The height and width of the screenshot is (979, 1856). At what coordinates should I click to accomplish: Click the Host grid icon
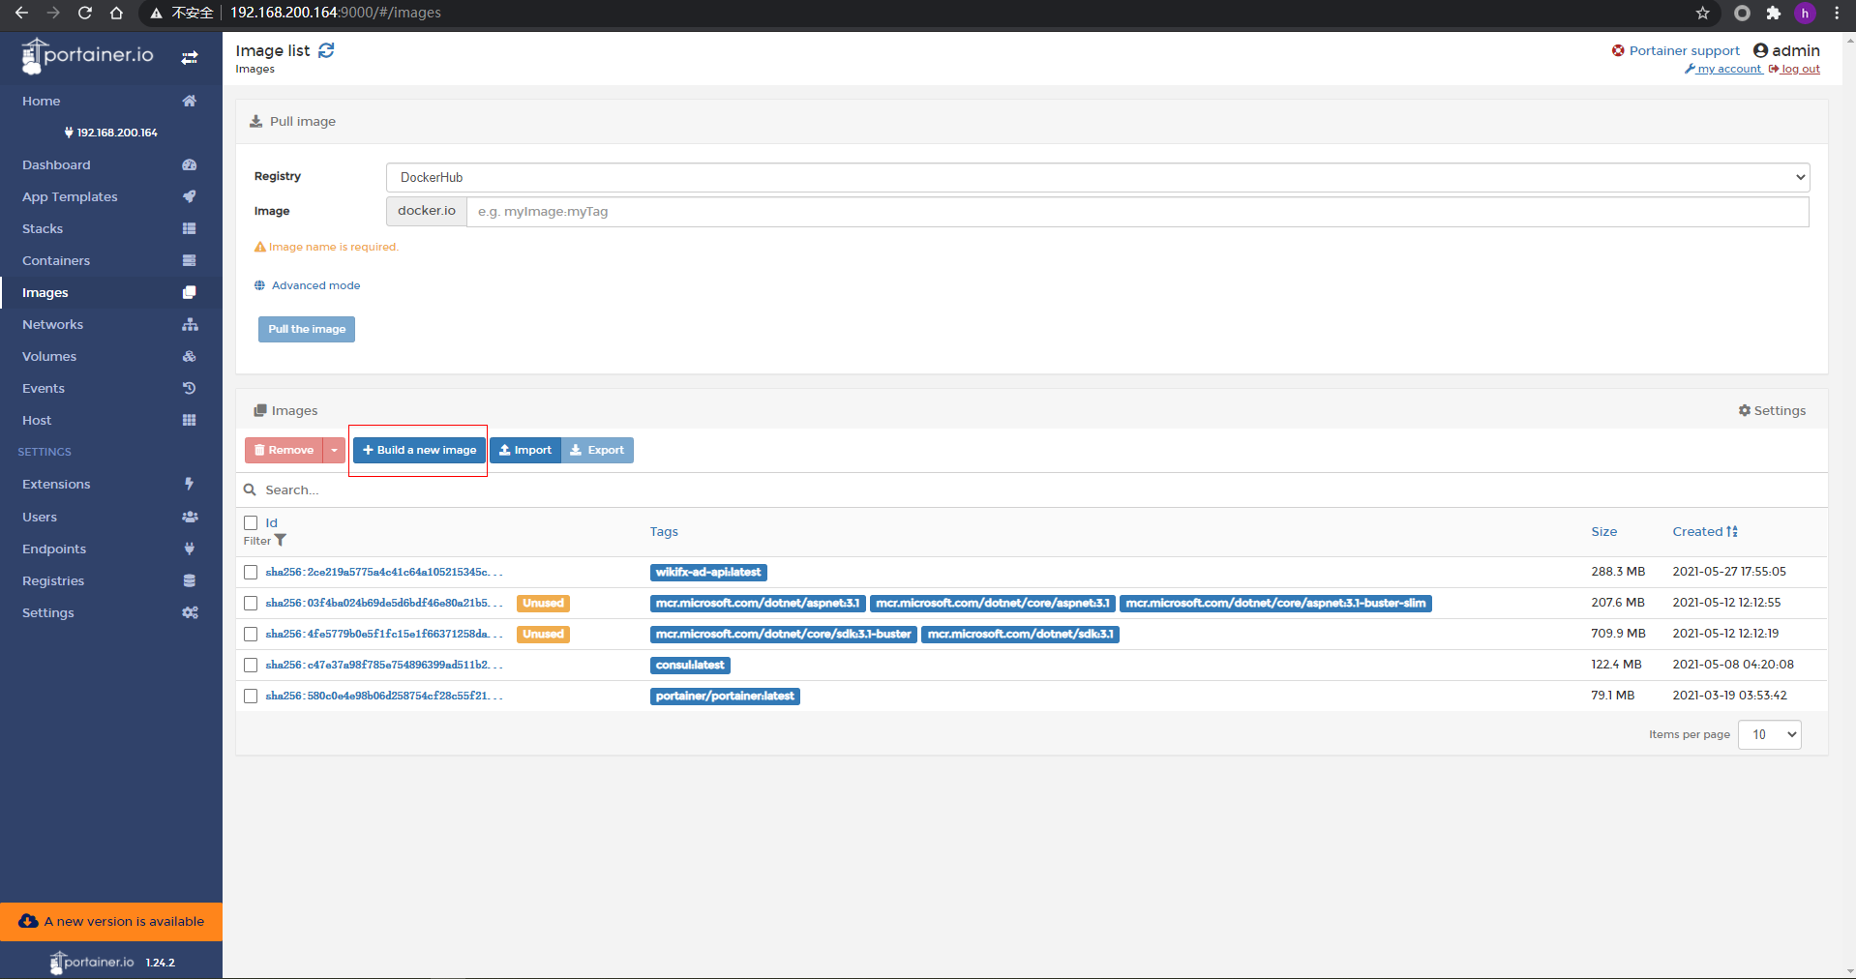pos(190,420)
